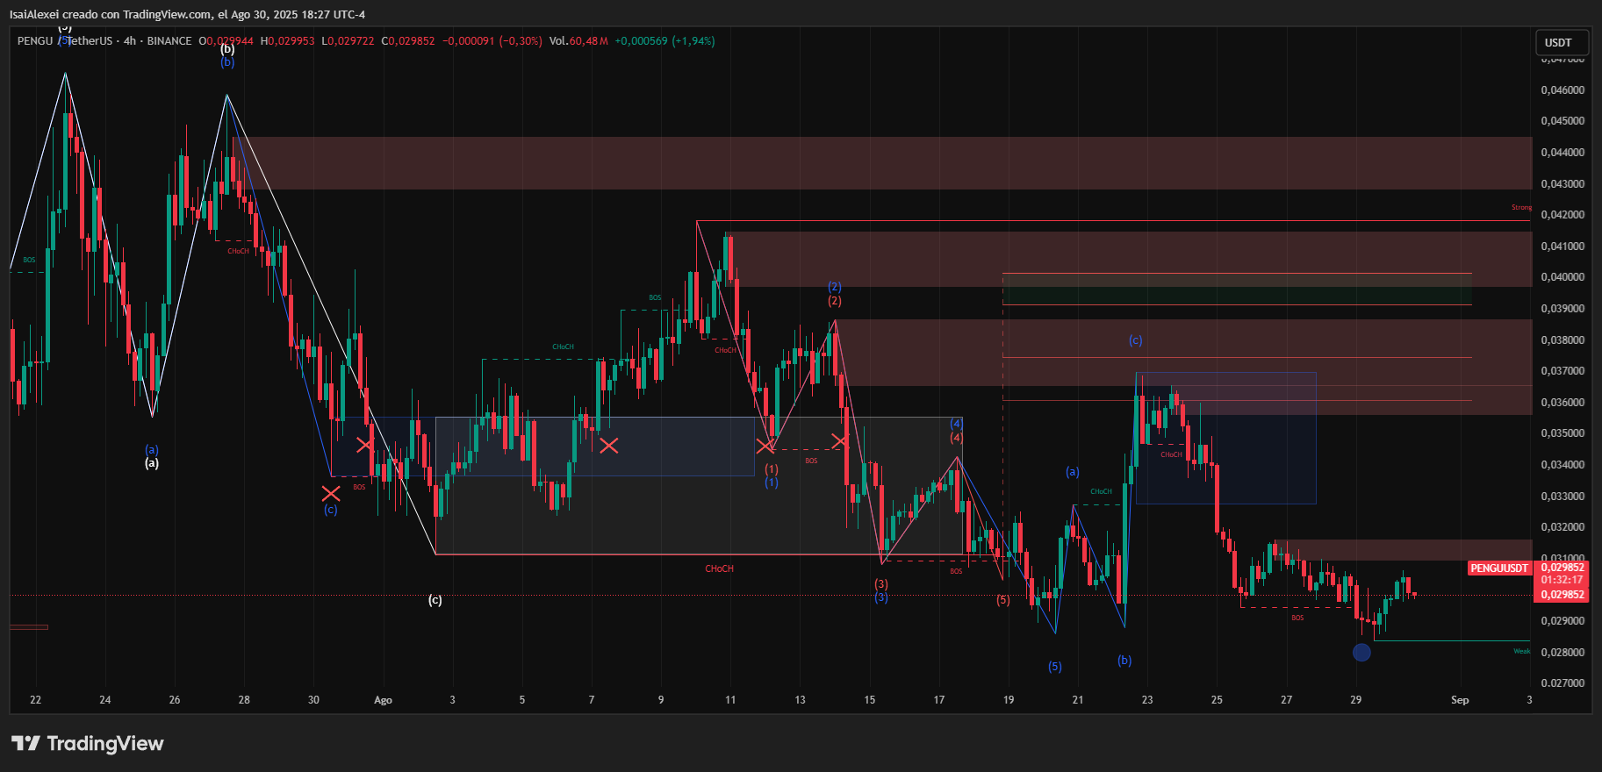Click the Ago label on time axis

(x=383, y=700)
